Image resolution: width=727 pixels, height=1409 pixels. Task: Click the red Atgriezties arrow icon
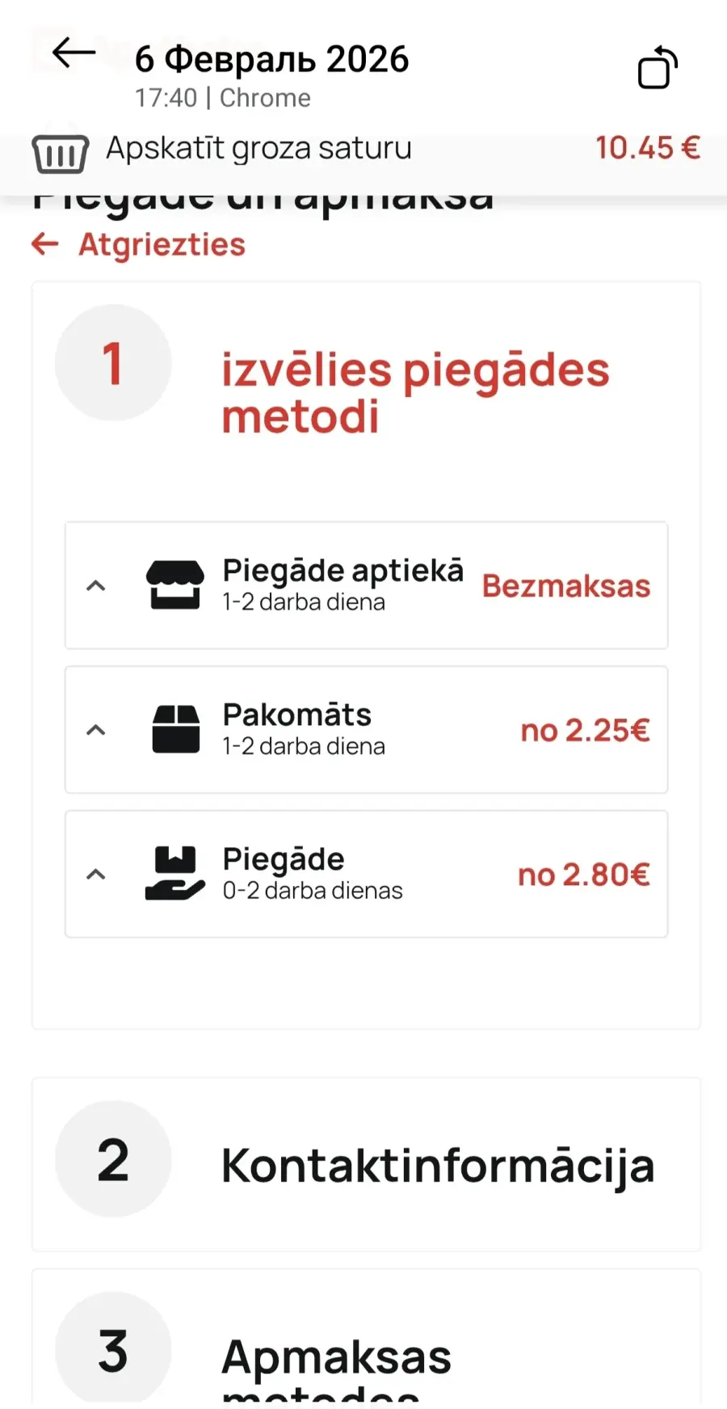tap(45, 244)
